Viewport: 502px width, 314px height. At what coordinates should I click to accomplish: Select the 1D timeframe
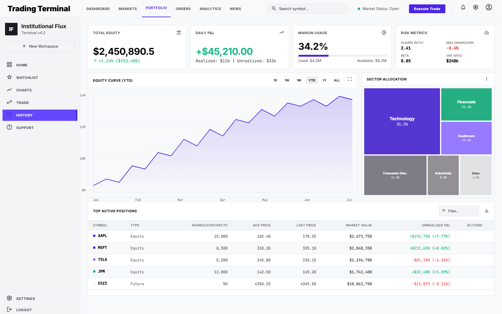pyautogui.click(x=275, y=80)
